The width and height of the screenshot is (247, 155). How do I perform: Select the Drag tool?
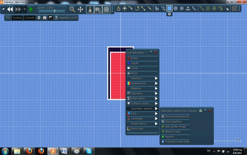(x=131, y=8)
